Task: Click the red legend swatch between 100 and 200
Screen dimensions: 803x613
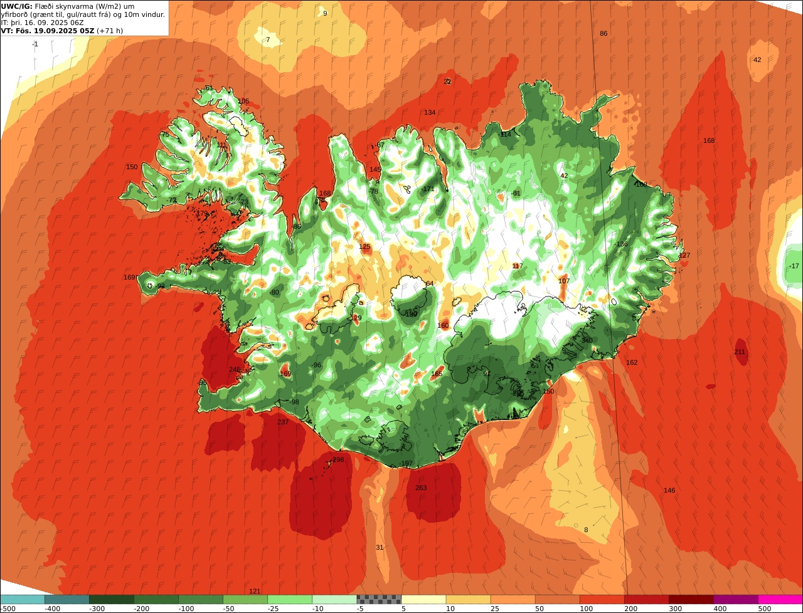Action: (x=602, y=599)
